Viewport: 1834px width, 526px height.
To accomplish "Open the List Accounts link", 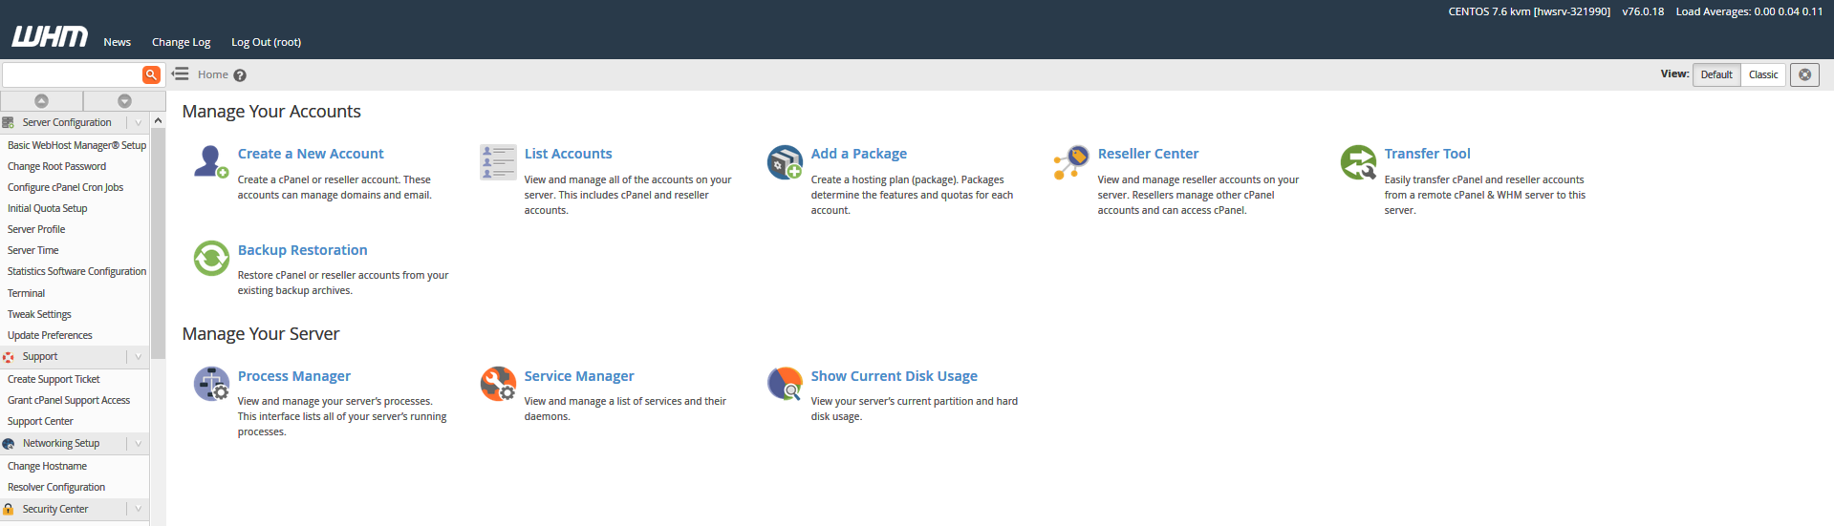I will coord(568,154).
